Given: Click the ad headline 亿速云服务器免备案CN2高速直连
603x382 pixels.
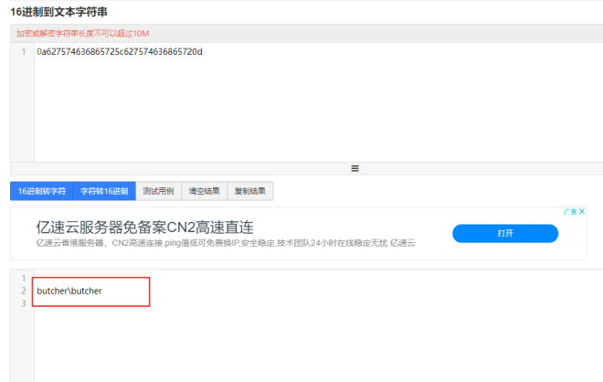Looking at the screenshot, I should click(x=144, y=227).
